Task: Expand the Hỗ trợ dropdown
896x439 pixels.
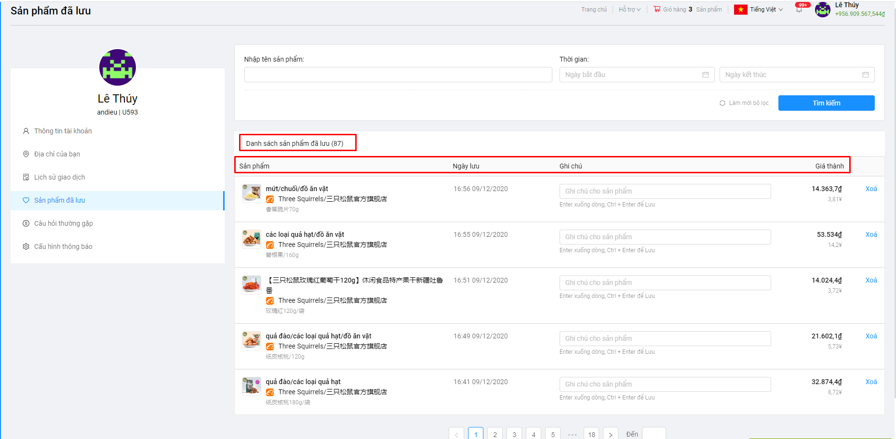Action: [x=629, y=10]
